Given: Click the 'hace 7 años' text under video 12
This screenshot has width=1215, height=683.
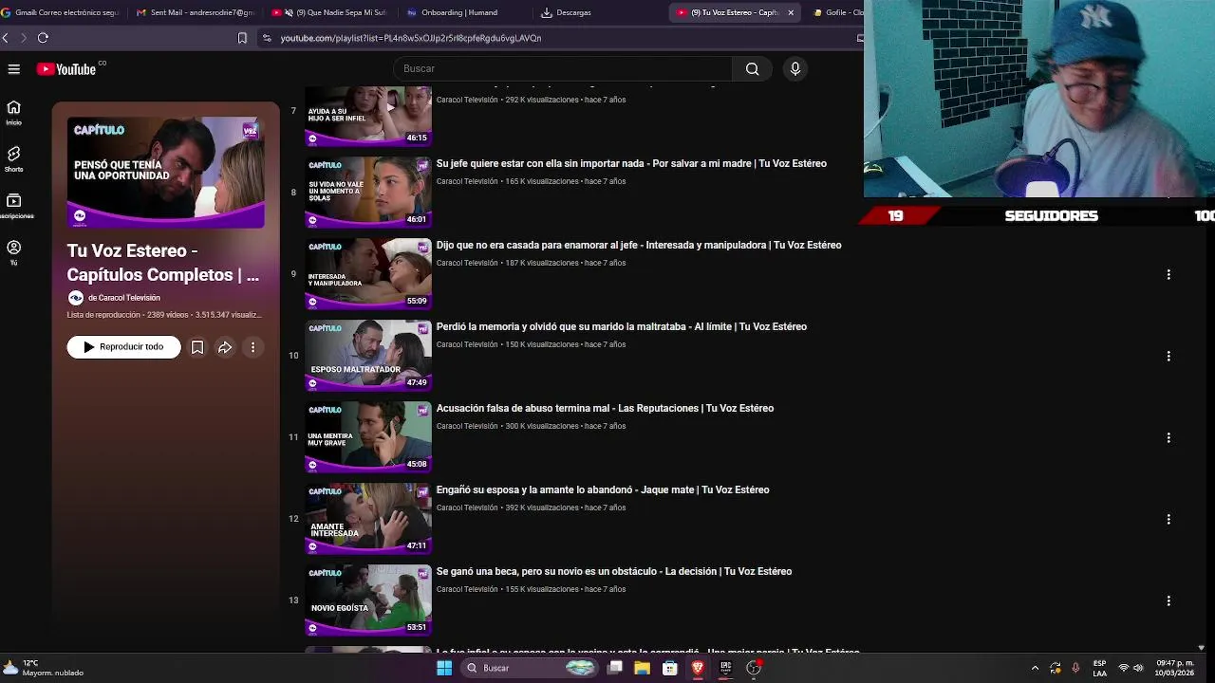Looking at the screenshot, I should (605, 508).
